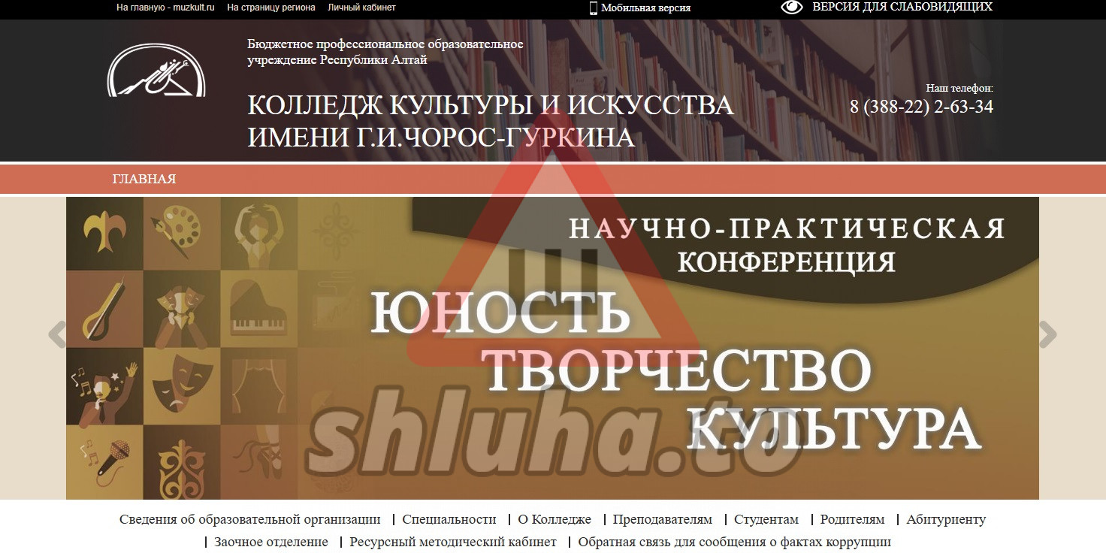Open the 'Преподавателям' section
The image size is (1106, 553).
tap(662, 519)
